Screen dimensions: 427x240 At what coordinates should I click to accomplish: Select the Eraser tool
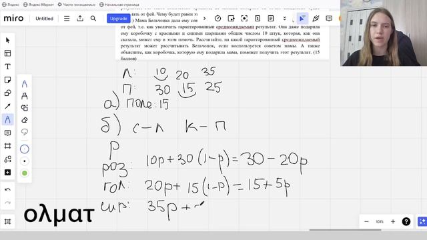[x=25, y=120]
